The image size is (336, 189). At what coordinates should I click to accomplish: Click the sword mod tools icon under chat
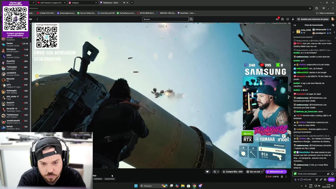tap(321, 180)
